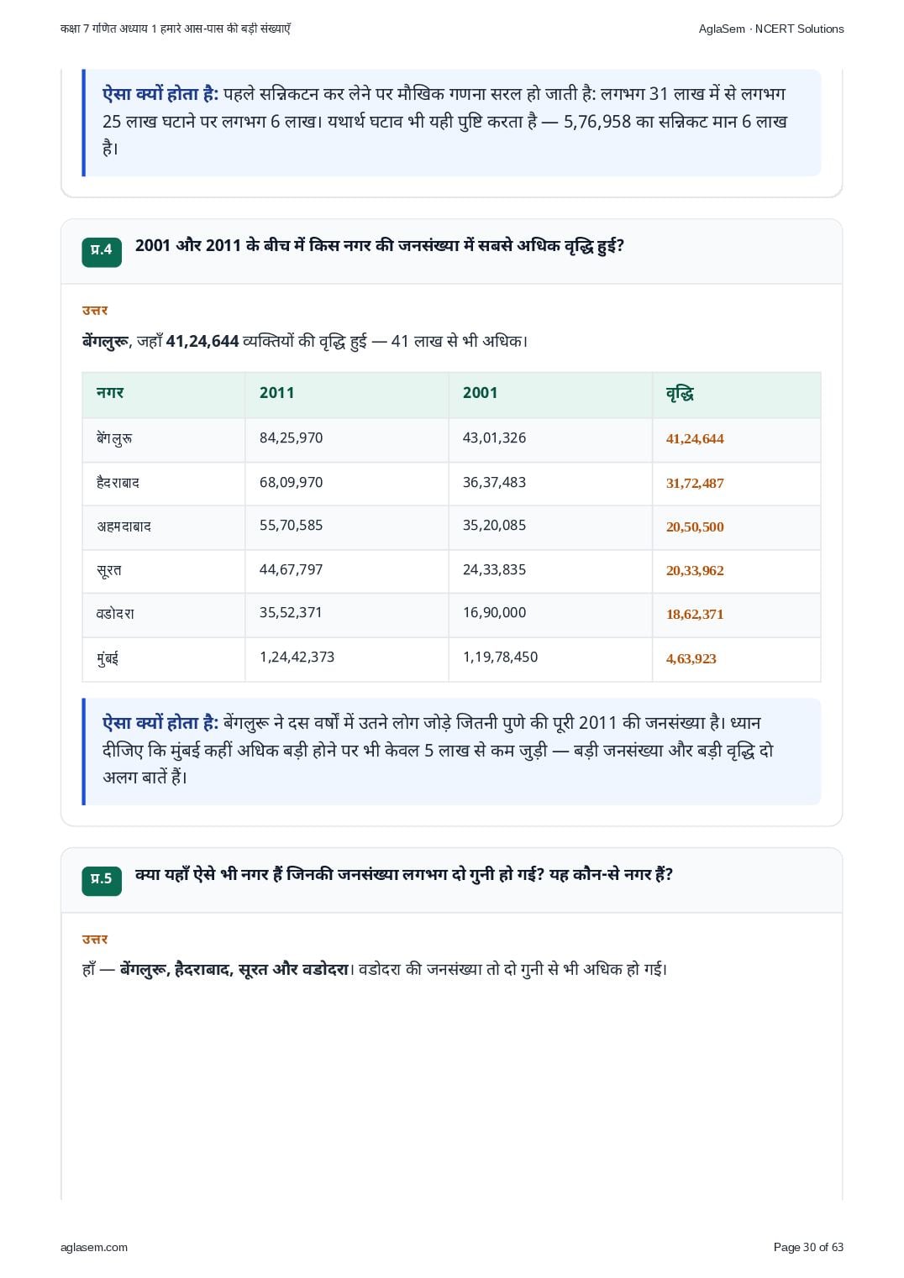The height and width of the screenshot is (1278, 904).
Task: Click the प्र.4 question badge
Action: tap(102, 251)
